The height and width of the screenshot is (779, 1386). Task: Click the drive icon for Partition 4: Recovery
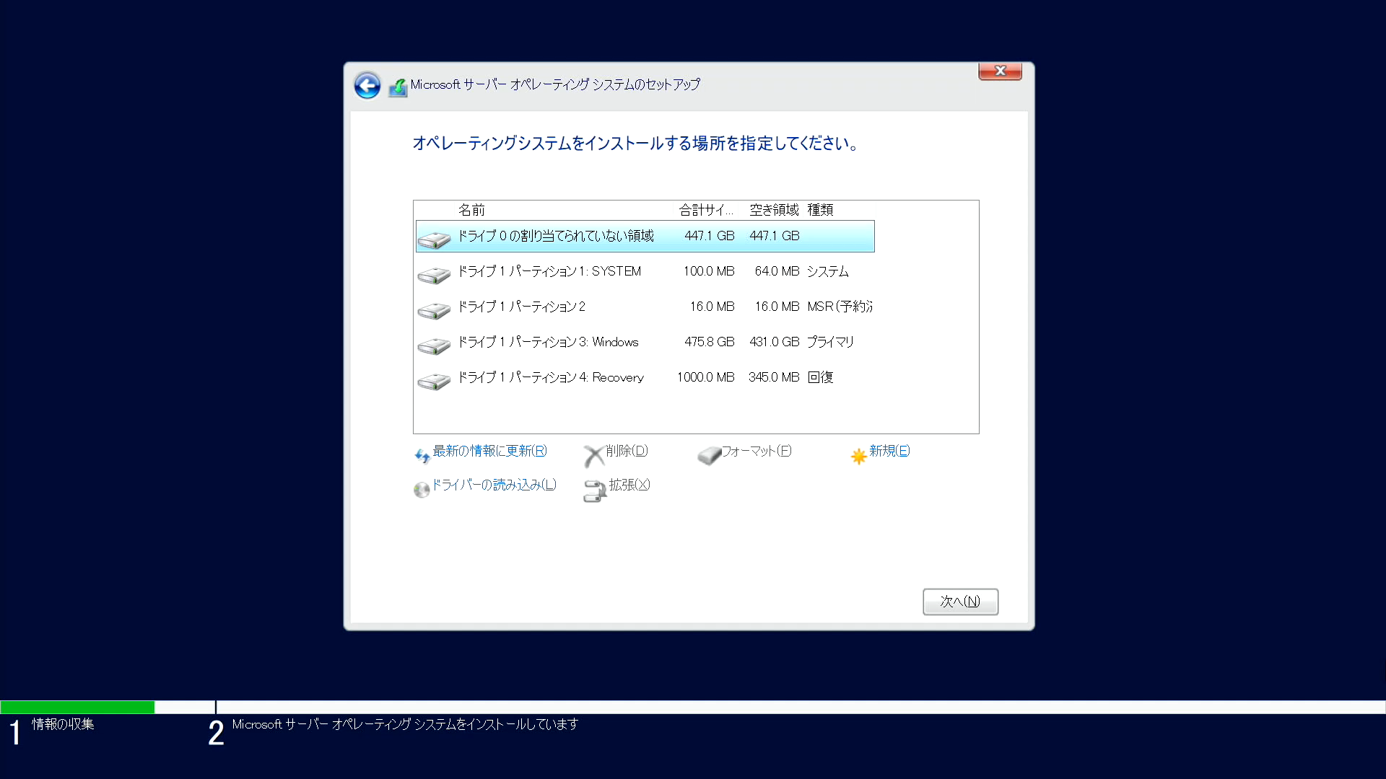(x=434, y=381)
